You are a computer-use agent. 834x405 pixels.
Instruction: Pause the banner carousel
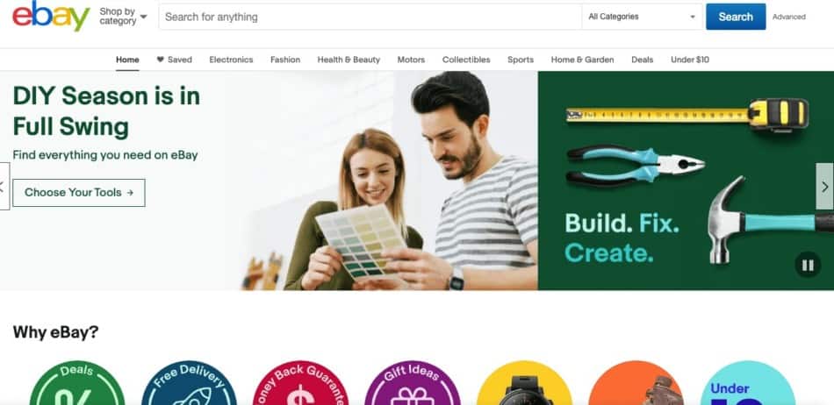point(808,265)
